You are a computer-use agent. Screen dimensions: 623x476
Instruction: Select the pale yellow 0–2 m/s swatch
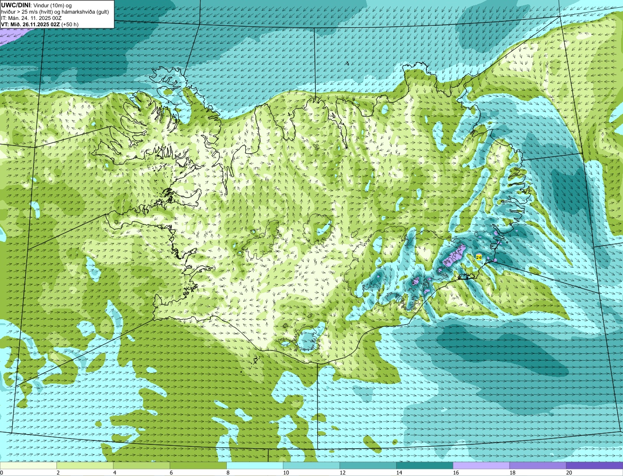28,465
